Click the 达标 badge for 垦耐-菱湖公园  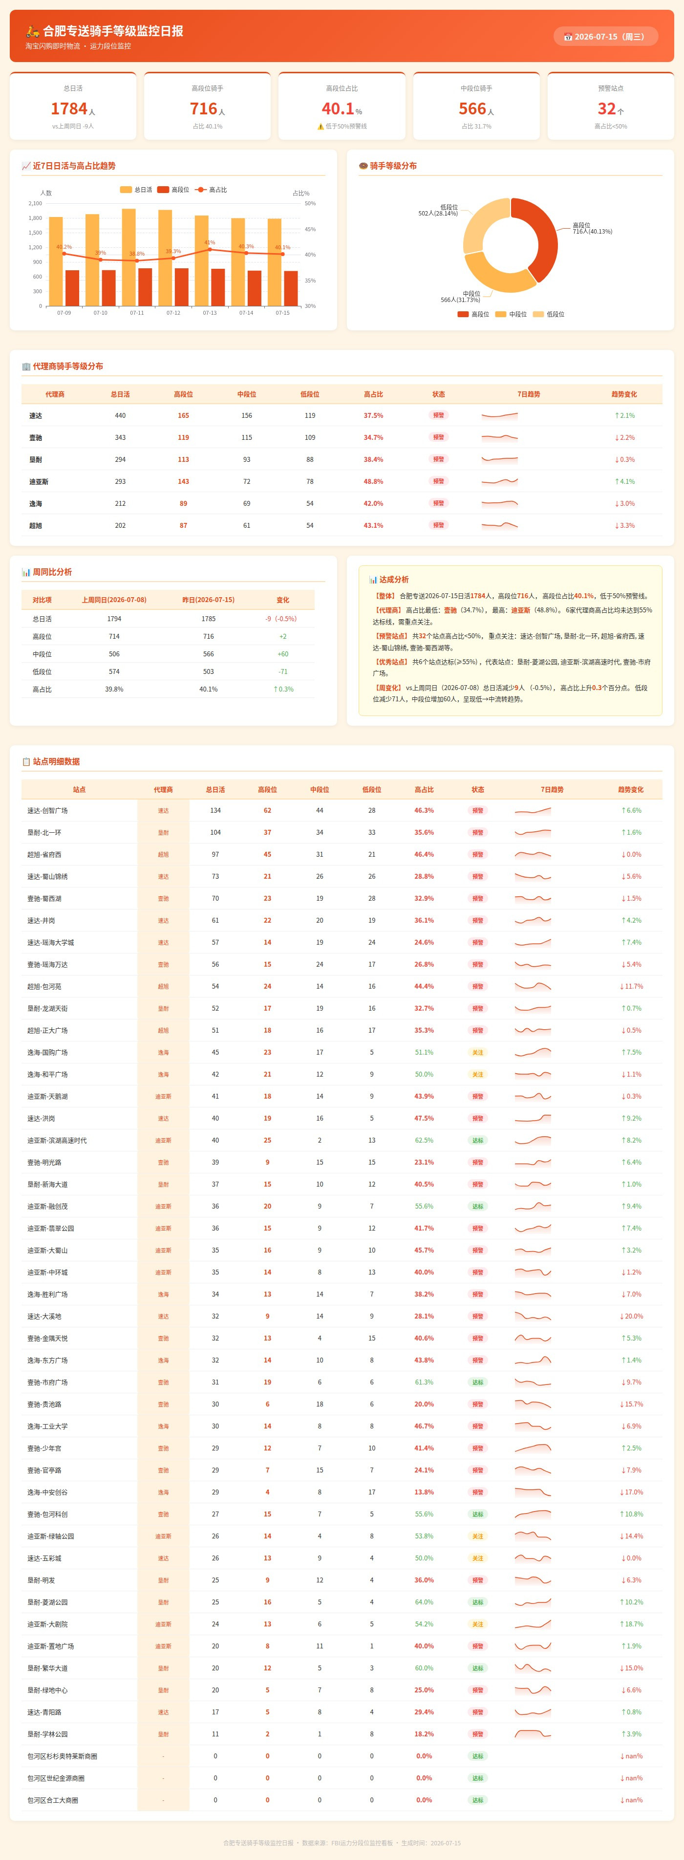pos(478,1602)
